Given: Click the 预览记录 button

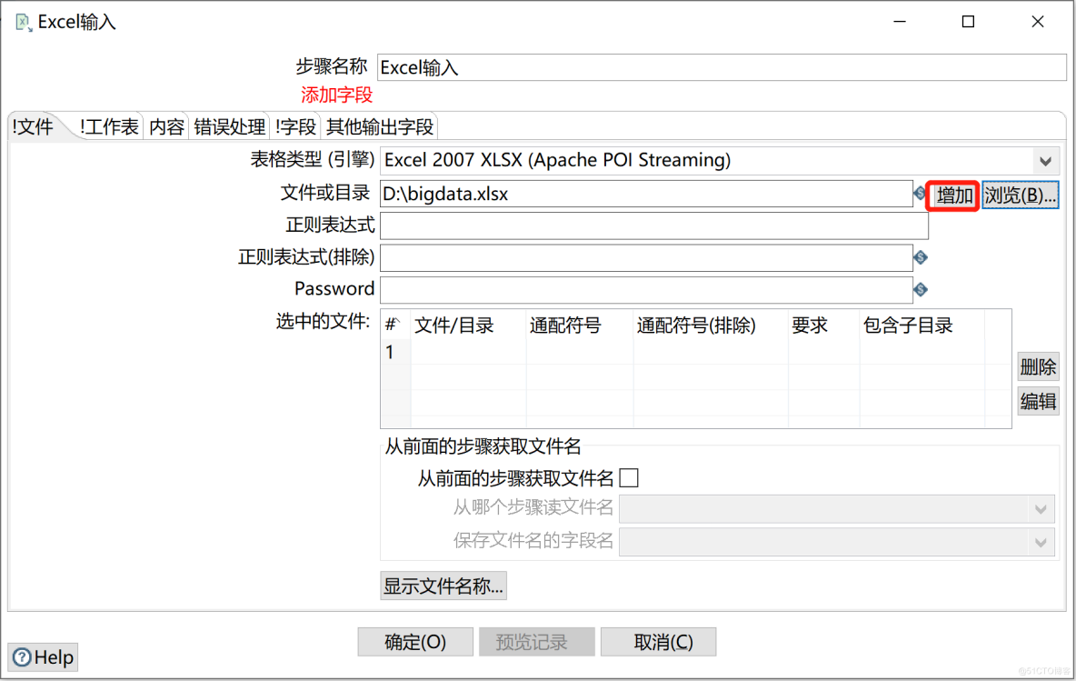Looking at the screenshot, I should pos(536,642).
